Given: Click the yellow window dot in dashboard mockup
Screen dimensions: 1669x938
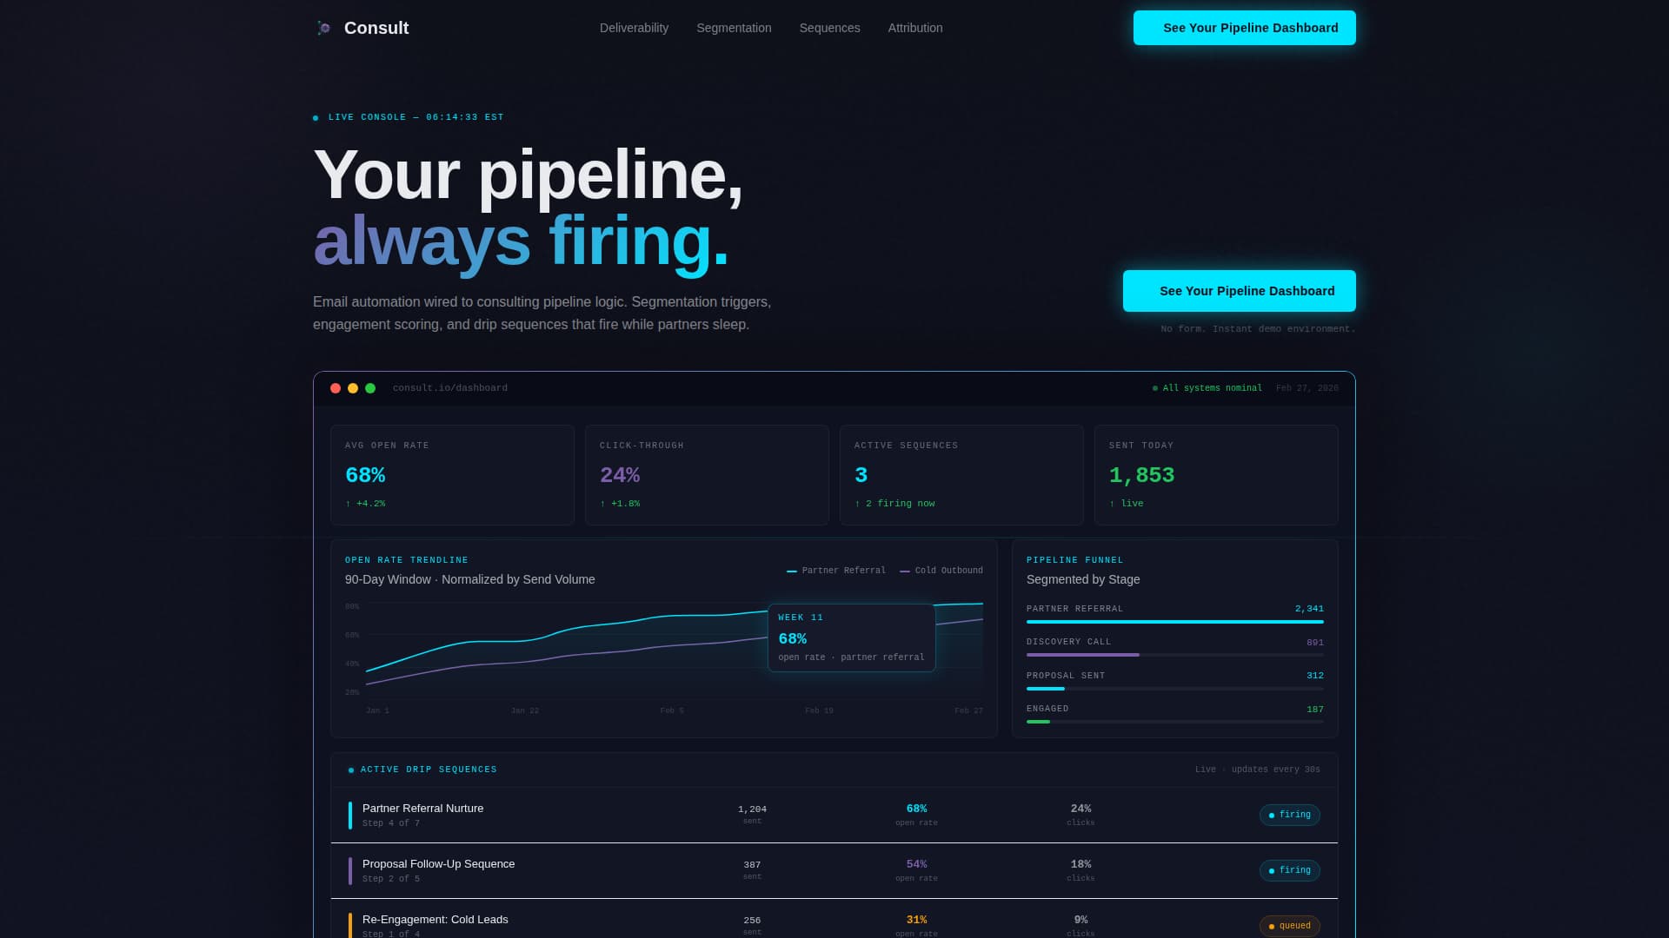Looking at the screenshot, I should click(353, 388).
